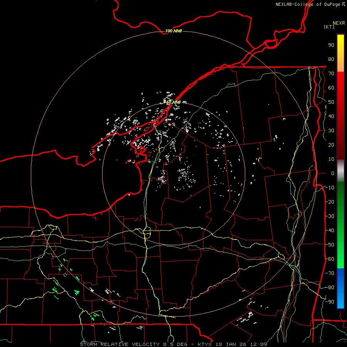Click the 60 value on the velocity scale
Image resolution: width=347 pixels, height=347 pixels.
pyautogui.click(x=331, y=88)
